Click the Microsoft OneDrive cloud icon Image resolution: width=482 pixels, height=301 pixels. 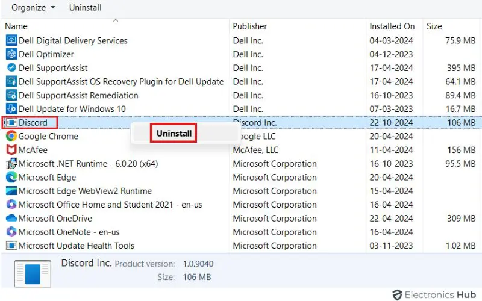pyautogui.click(x=11, y=218)
